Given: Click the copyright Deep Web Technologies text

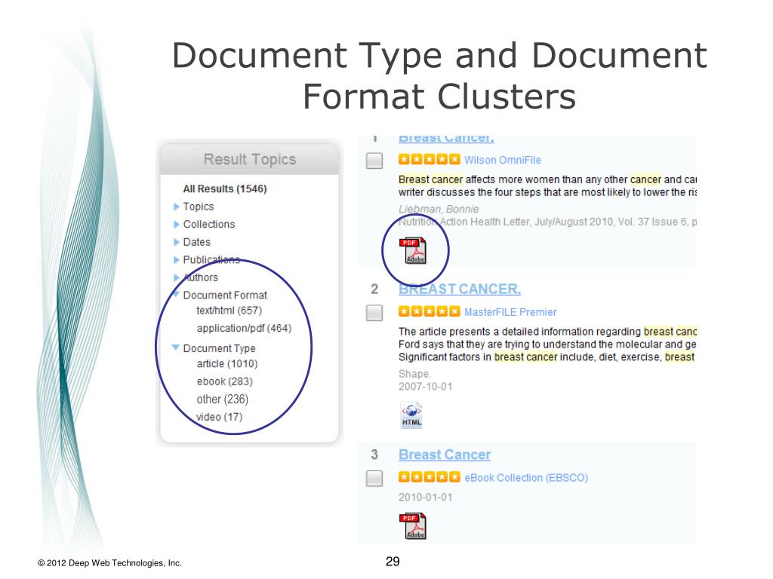Looking at the screenshot, I should (x=110, y=563).
